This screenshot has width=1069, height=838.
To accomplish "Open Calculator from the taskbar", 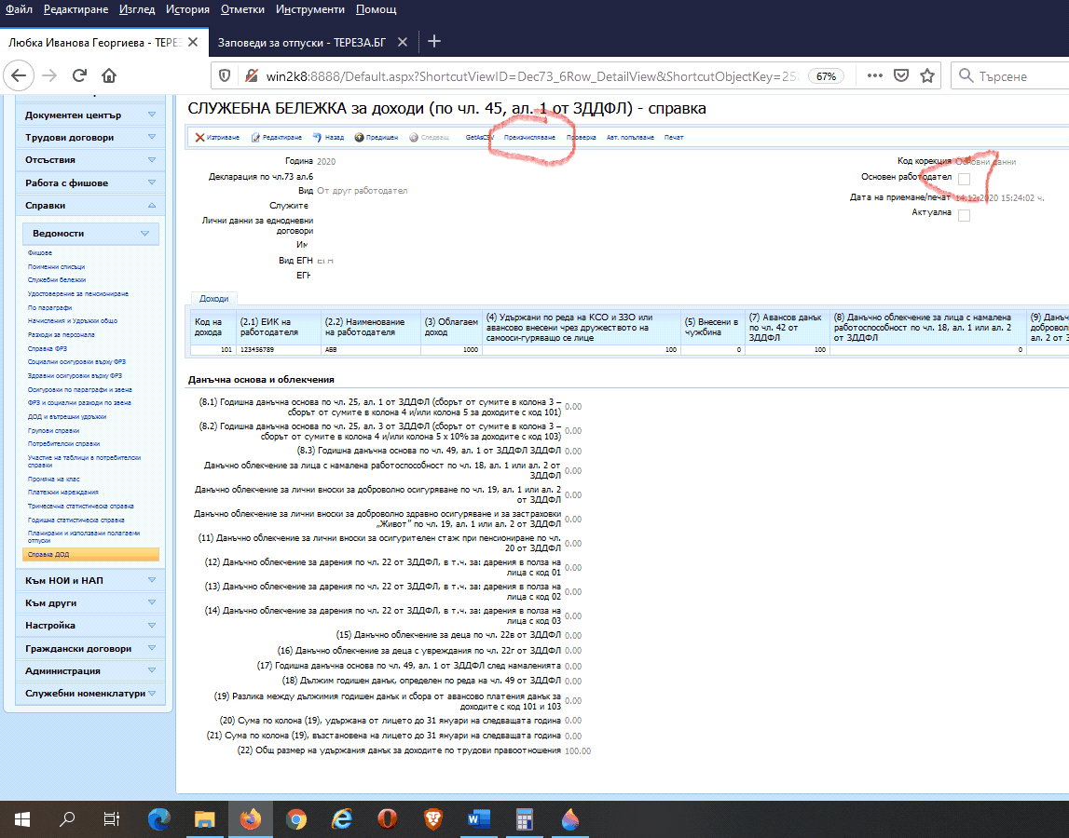I will [x=525, y=819].
